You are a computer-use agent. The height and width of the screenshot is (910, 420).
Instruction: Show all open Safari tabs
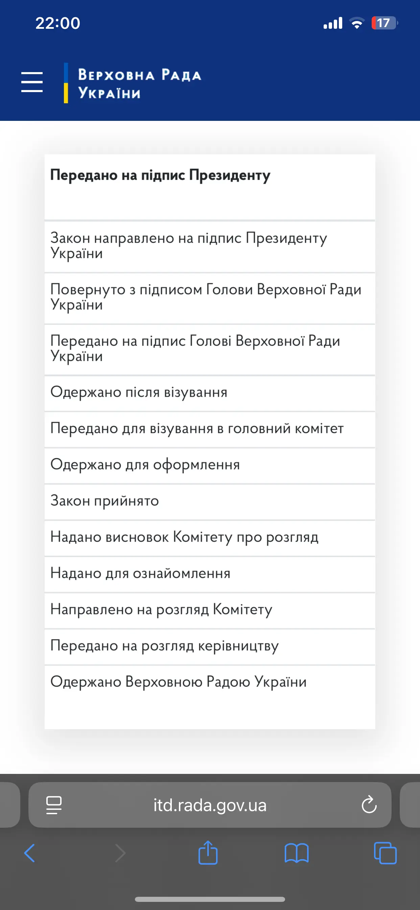385,853
